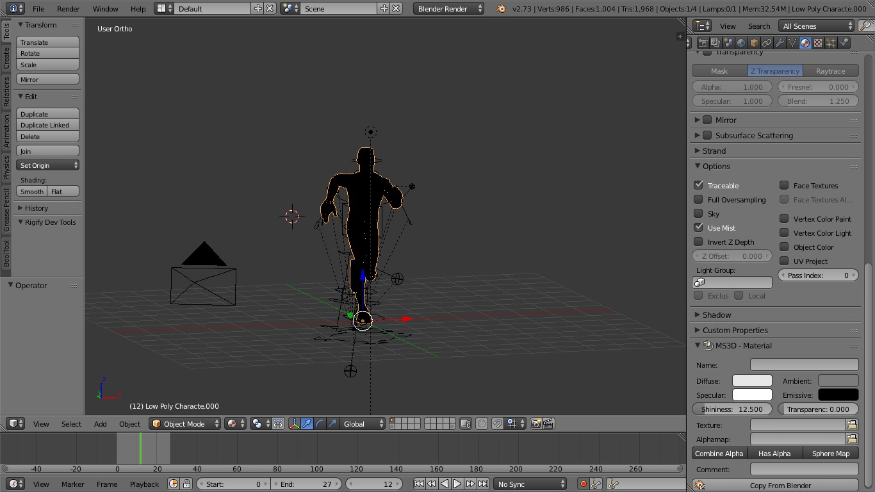
Task: Enable Invert Z Depth checkbox
Action: coord(699,242)
